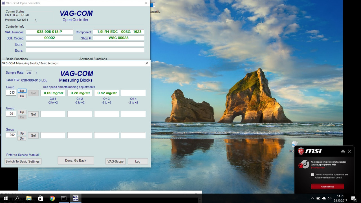
Task: Click the VAG-COM title bar icon in Open Controller
Action: pos(3,3)
